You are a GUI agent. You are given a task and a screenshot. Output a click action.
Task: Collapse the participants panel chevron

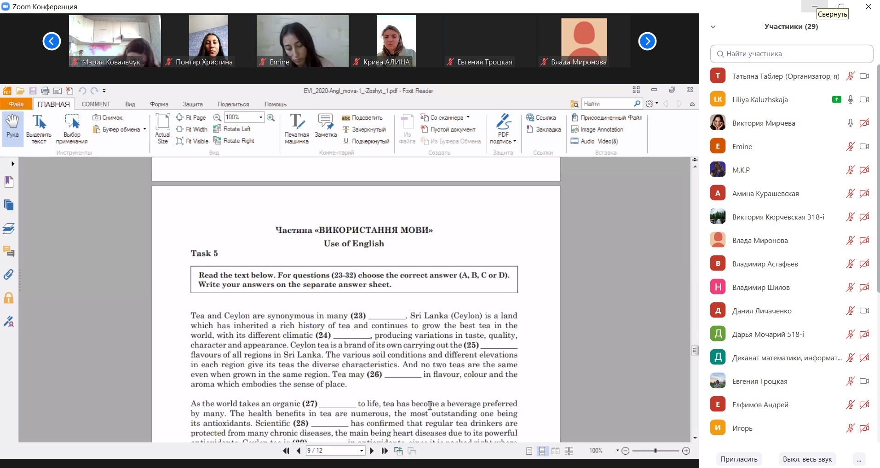coord(713,27)
